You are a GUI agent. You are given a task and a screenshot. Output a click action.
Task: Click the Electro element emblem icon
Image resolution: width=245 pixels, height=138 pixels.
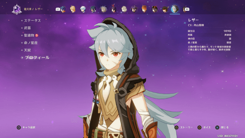tap(17, 9)
